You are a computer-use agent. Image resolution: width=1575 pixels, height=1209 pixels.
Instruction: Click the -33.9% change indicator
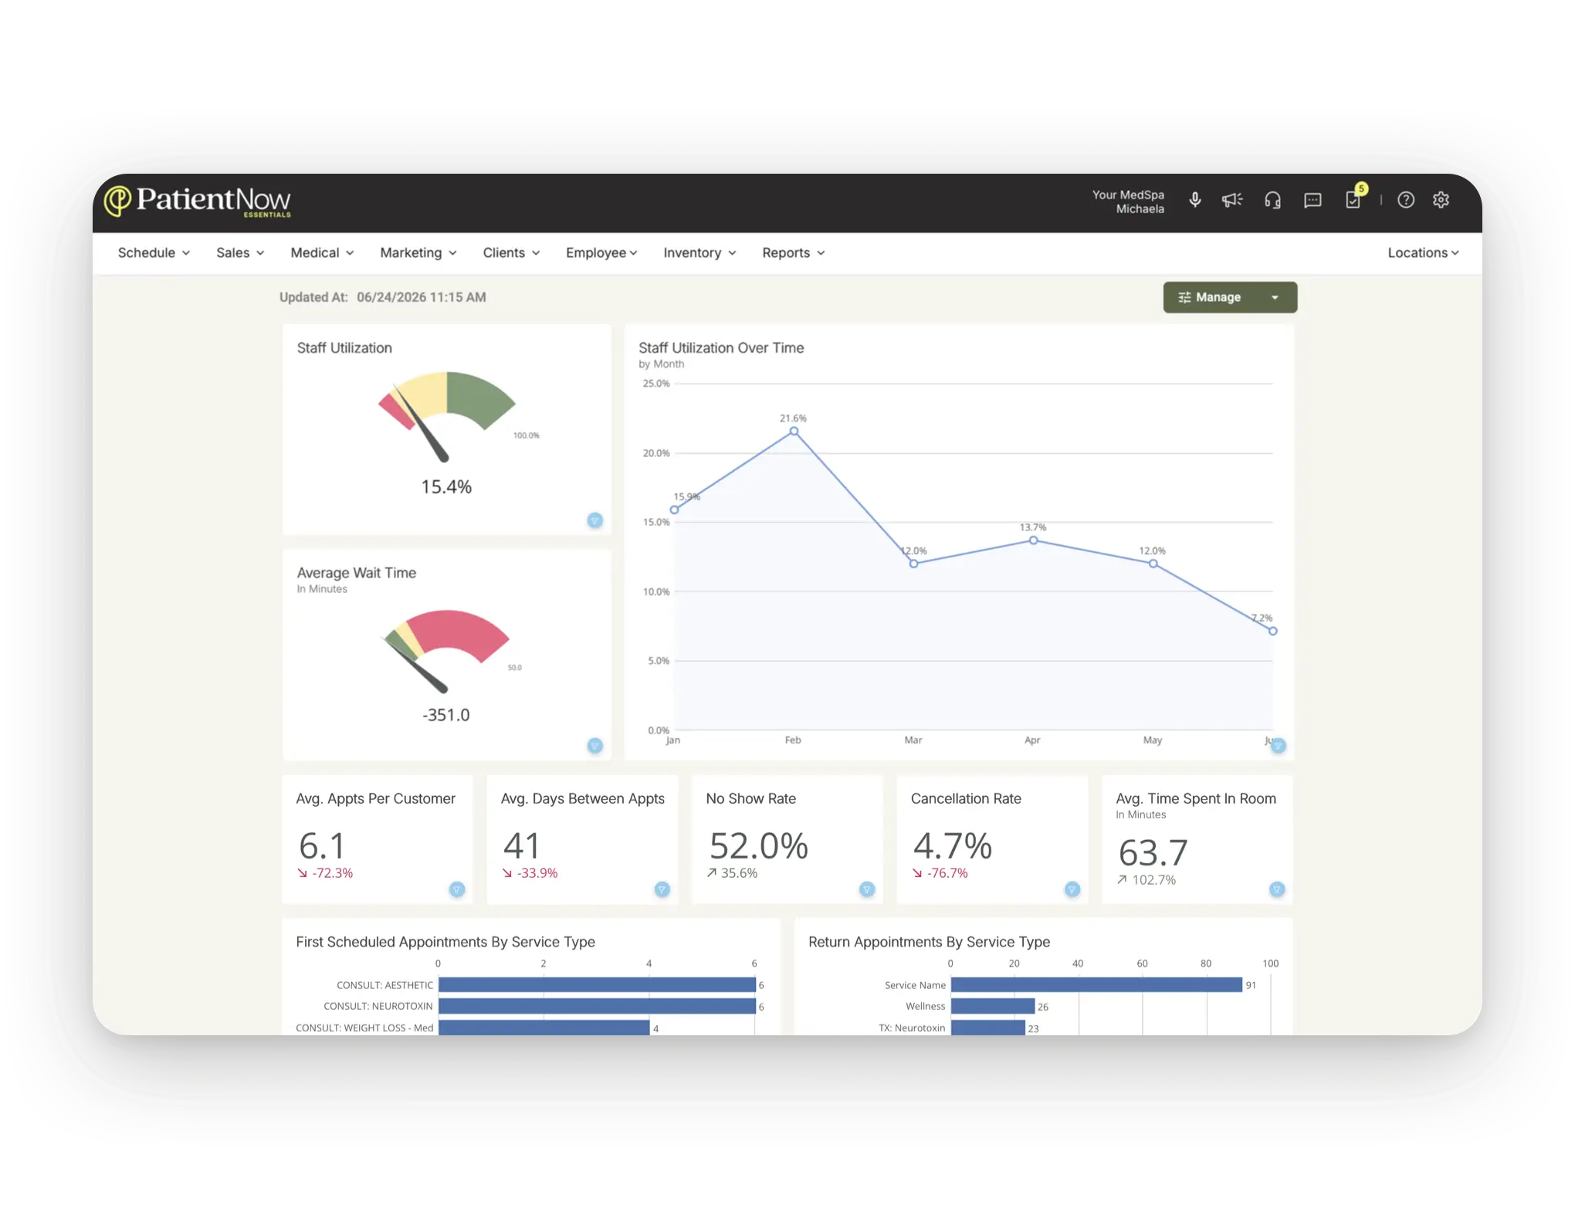click(x=530, y=873)
